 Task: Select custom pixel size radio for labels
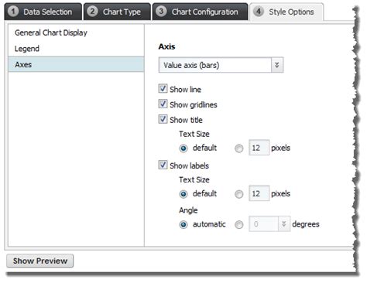[239, 194]
